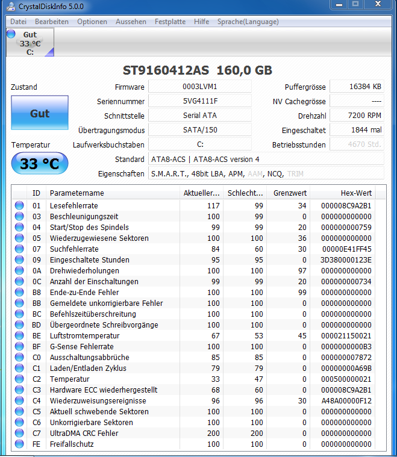Screen dimensions: 397x457
Task: Open the Optionen menu
Action: (92, 22)
